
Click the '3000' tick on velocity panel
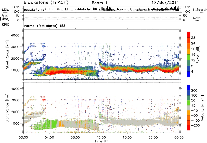pos(15,100)
